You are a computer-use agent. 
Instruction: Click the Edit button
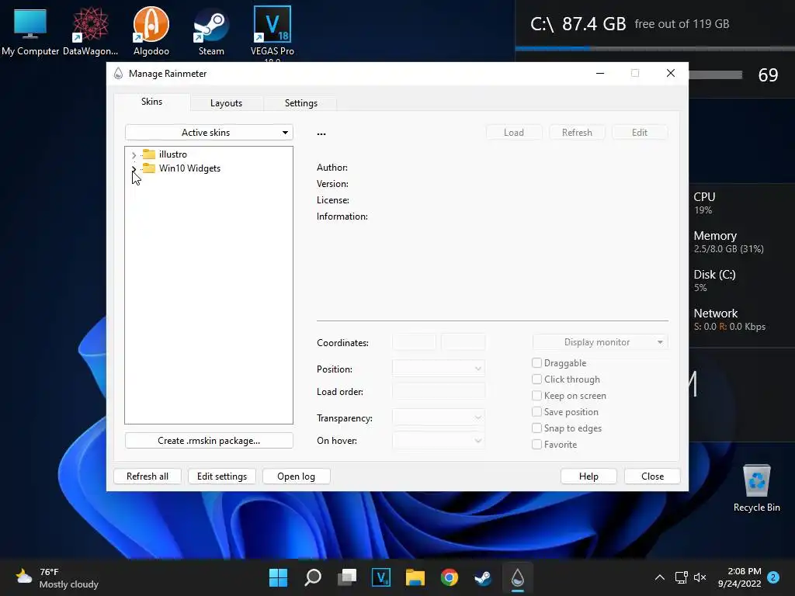pyautogui.click(x=640, y=132)
